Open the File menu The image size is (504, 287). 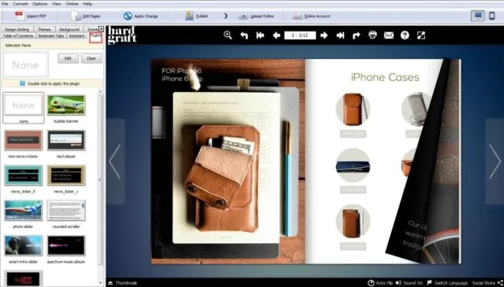coord(5,4)
